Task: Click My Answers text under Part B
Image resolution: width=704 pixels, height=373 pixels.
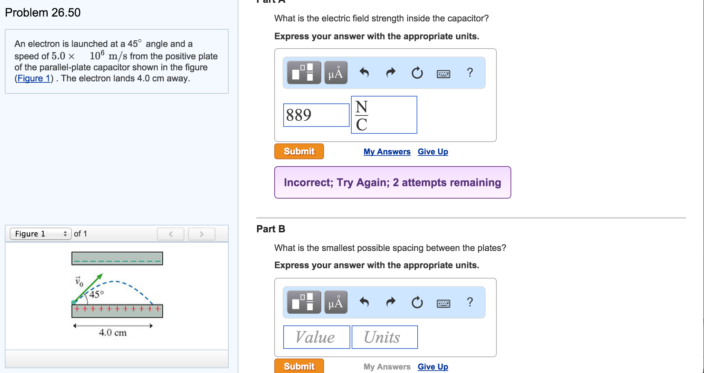Action: tap(387, 367)
